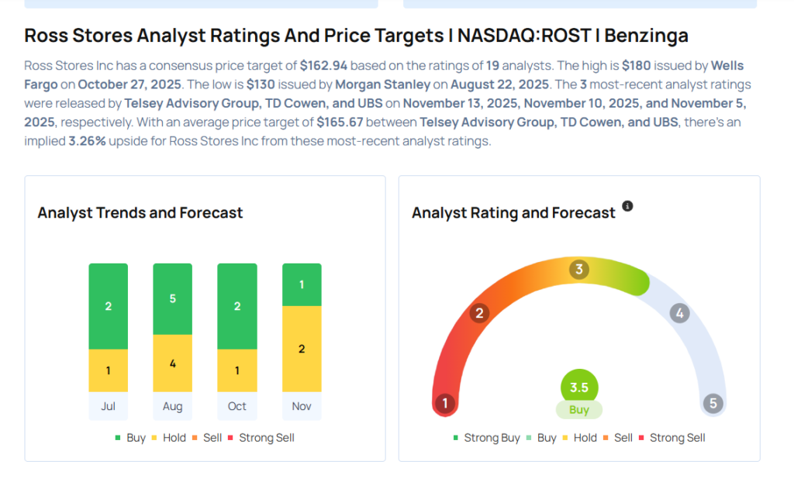Screen dimensions: 794x482
Task: Select gauge marker number 2
Action: point(479,313)
